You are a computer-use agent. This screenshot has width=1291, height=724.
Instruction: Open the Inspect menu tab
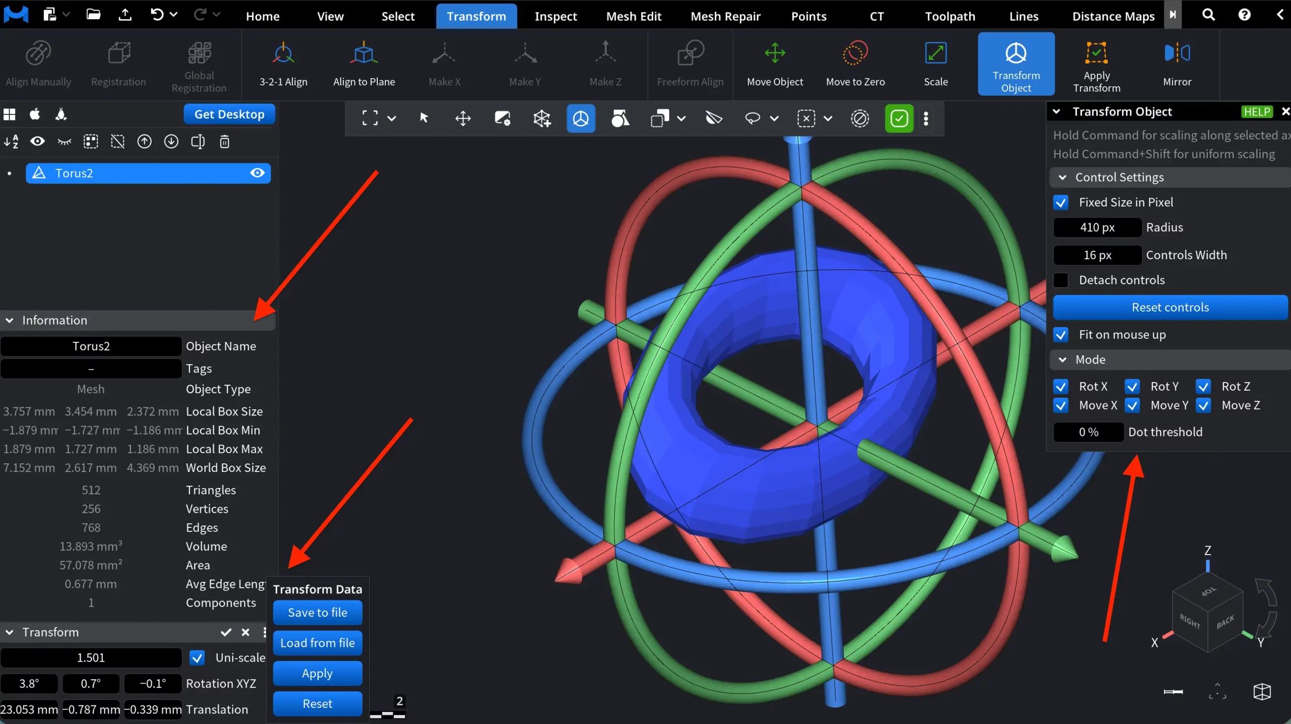pyautogui.click(x=555, y=16)
